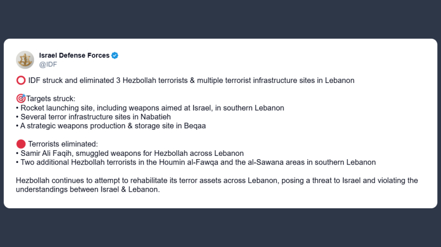Open the Israel Defense Forces profile name
This screenshot has height=247, width=441.
coord(74,55)
